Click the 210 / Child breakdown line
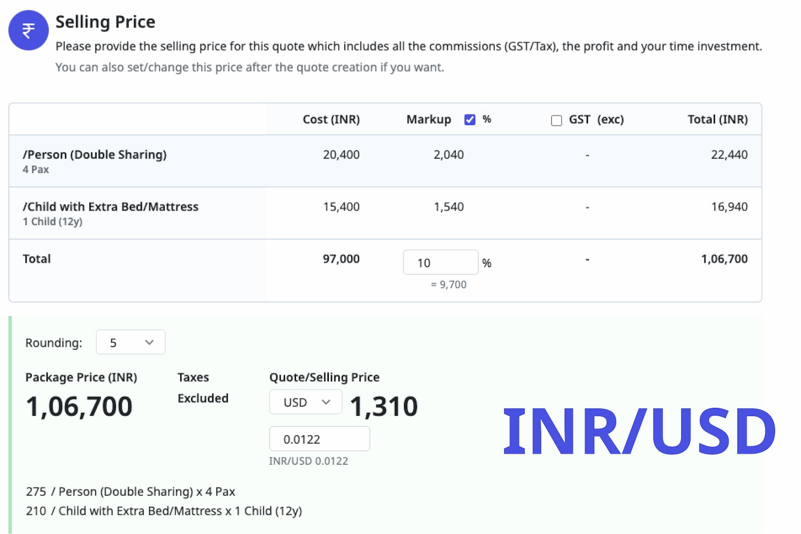801x534 pixels. coord(164,511)
